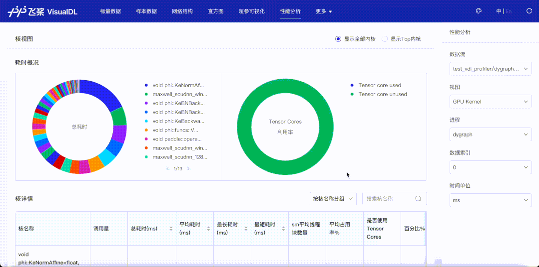The height and width of the screenshot is (267, 539).
Task: Switch to 标量数据 tab
Action: [x=110, y=11]
